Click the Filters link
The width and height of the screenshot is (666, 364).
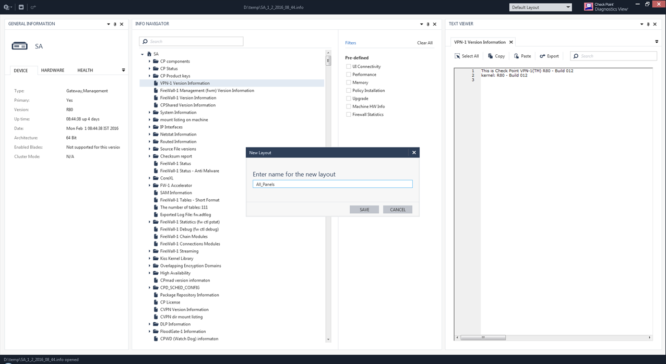pyautogui.click(x=351, y=43)
